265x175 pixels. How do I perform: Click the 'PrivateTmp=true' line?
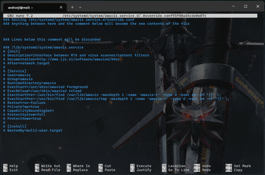click(x=21, y=107)
